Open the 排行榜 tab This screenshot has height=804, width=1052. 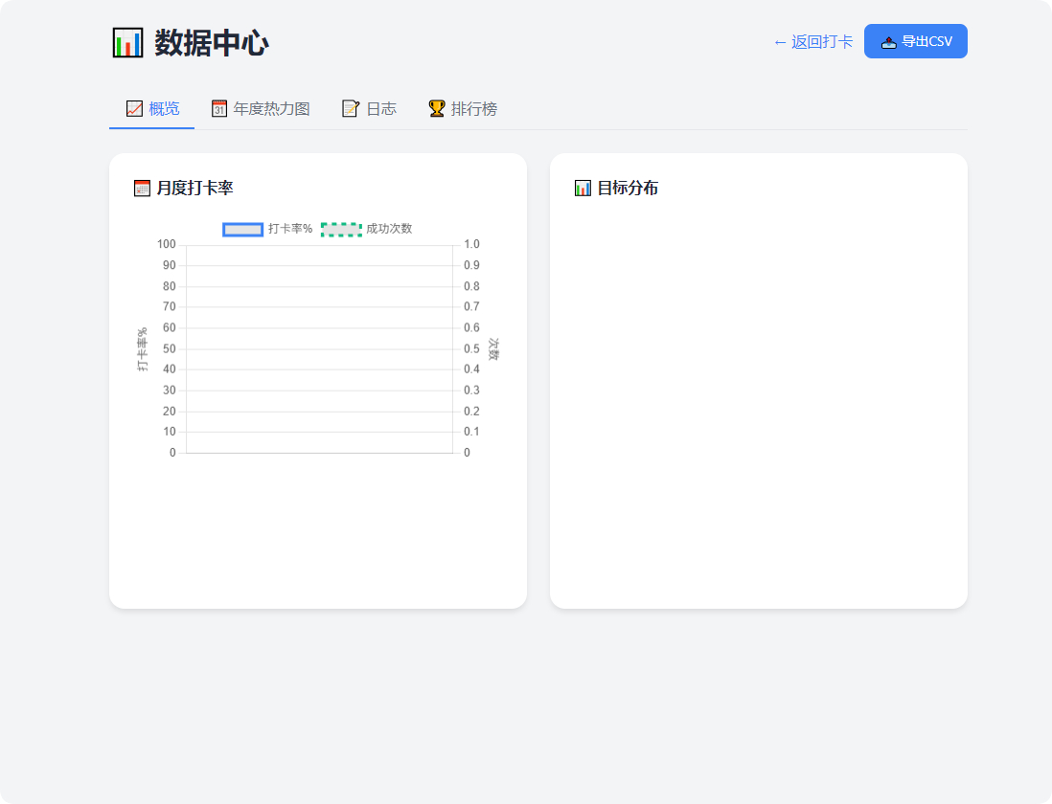coord(463,108)
